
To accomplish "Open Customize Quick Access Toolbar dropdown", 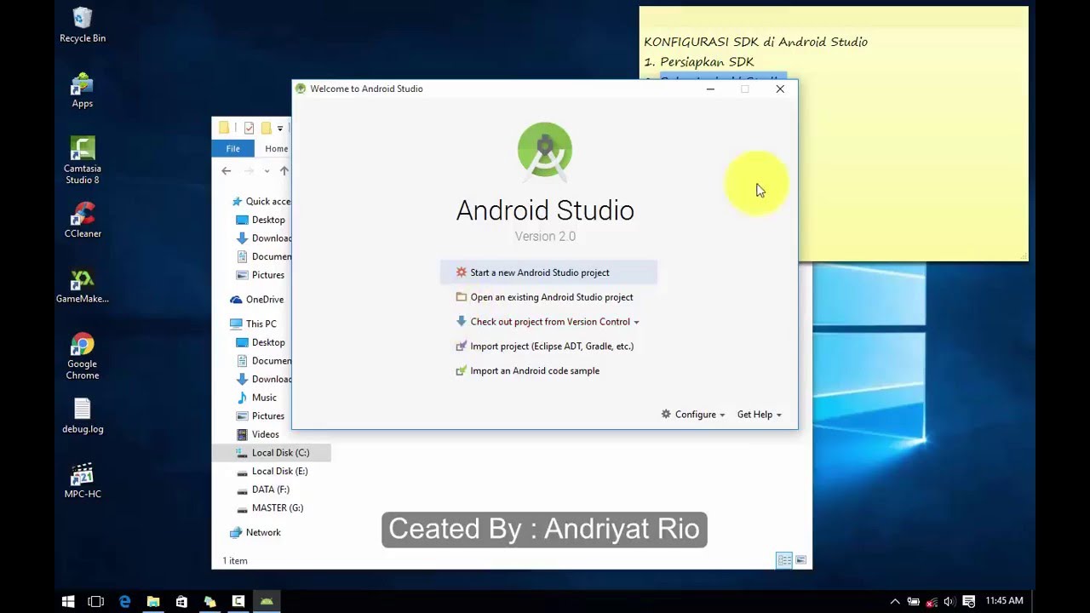I will click(x=280, y=129).
